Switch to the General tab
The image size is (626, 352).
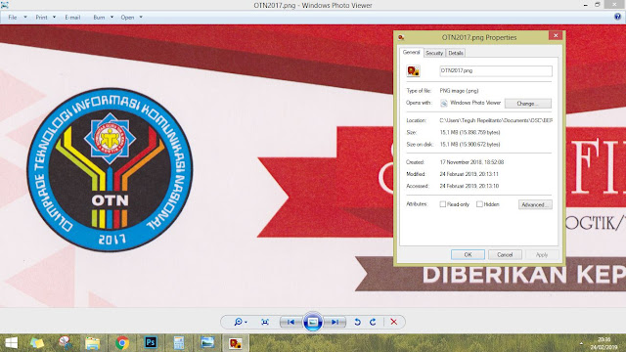(411, 52)
